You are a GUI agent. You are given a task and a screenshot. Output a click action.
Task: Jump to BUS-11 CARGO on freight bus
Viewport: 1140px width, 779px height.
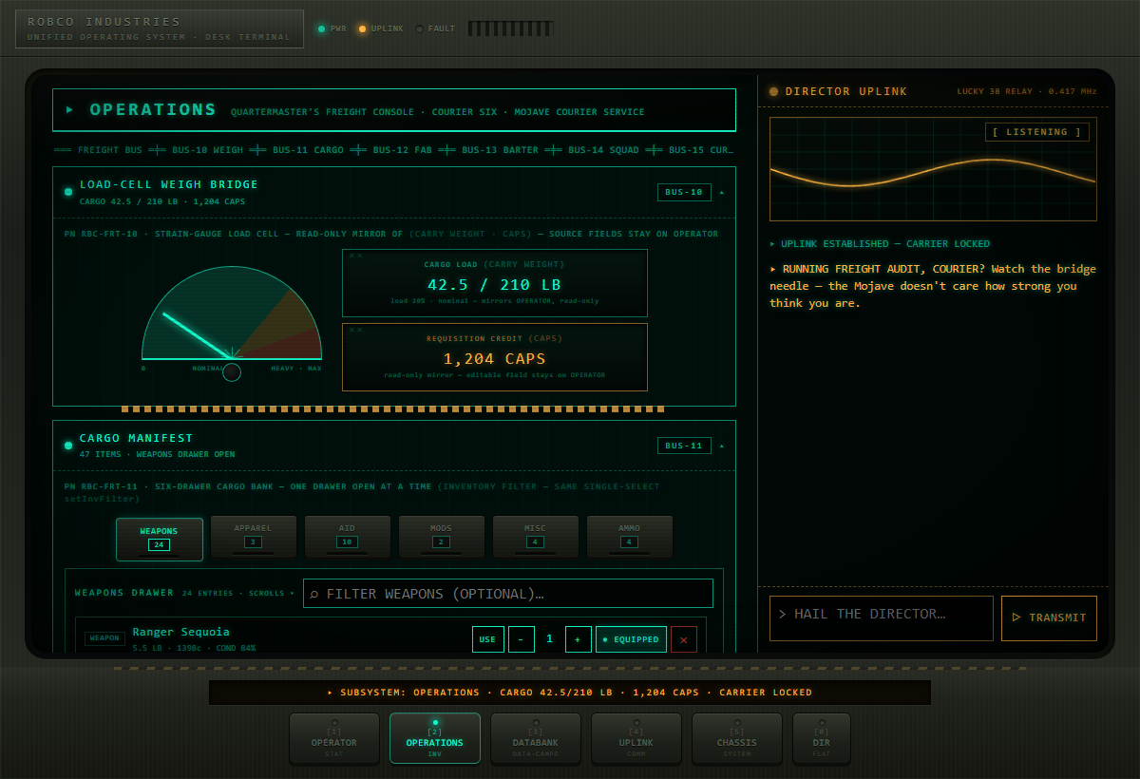[308, 150]
